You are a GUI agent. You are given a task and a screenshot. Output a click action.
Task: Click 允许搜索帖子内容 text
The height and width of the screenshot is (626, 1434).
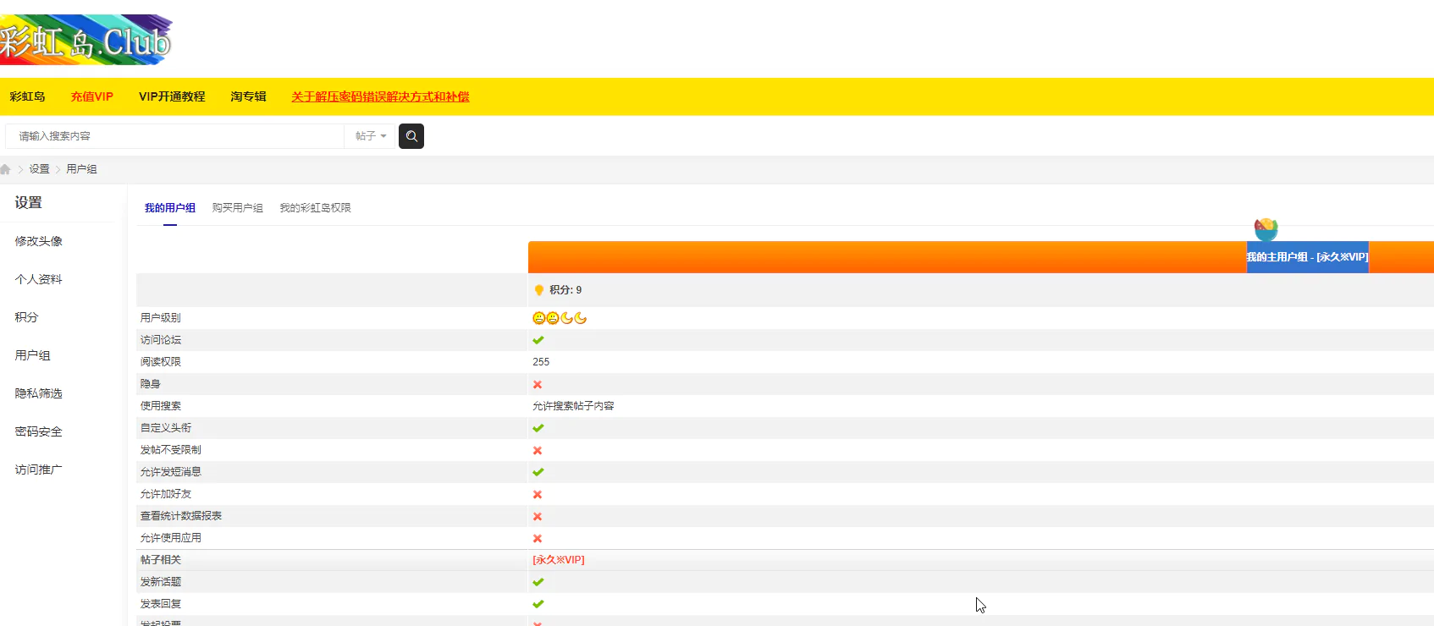coord(573,406)
